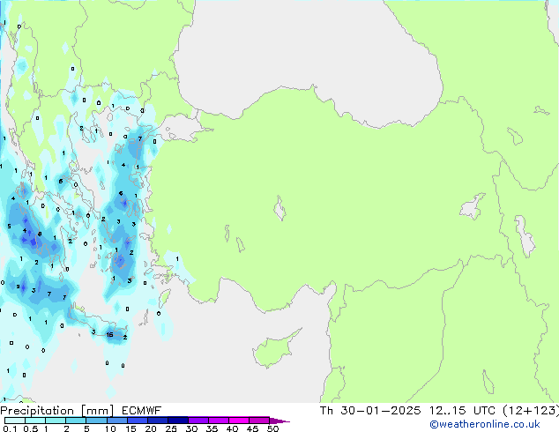Image resolution: width=559 pixels, height=432 pixels.
Task: Click the Sea of Marmara
Action: click(179, 133)
